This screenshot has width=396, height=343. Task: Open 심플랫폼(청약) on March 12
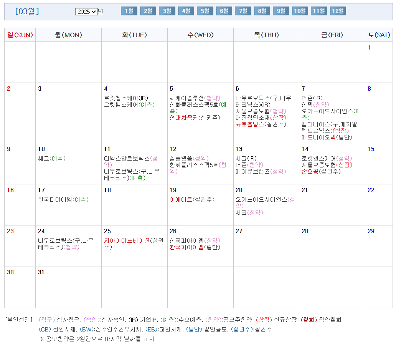coord(189,159)
